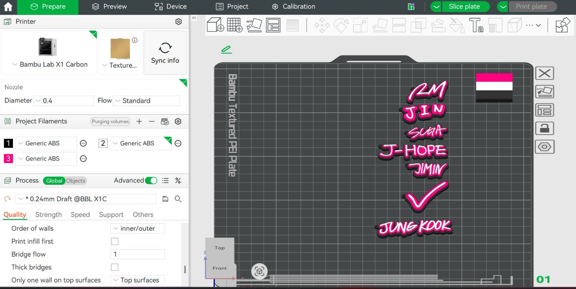Select the Rotate tool

click(x=341, y=25)
